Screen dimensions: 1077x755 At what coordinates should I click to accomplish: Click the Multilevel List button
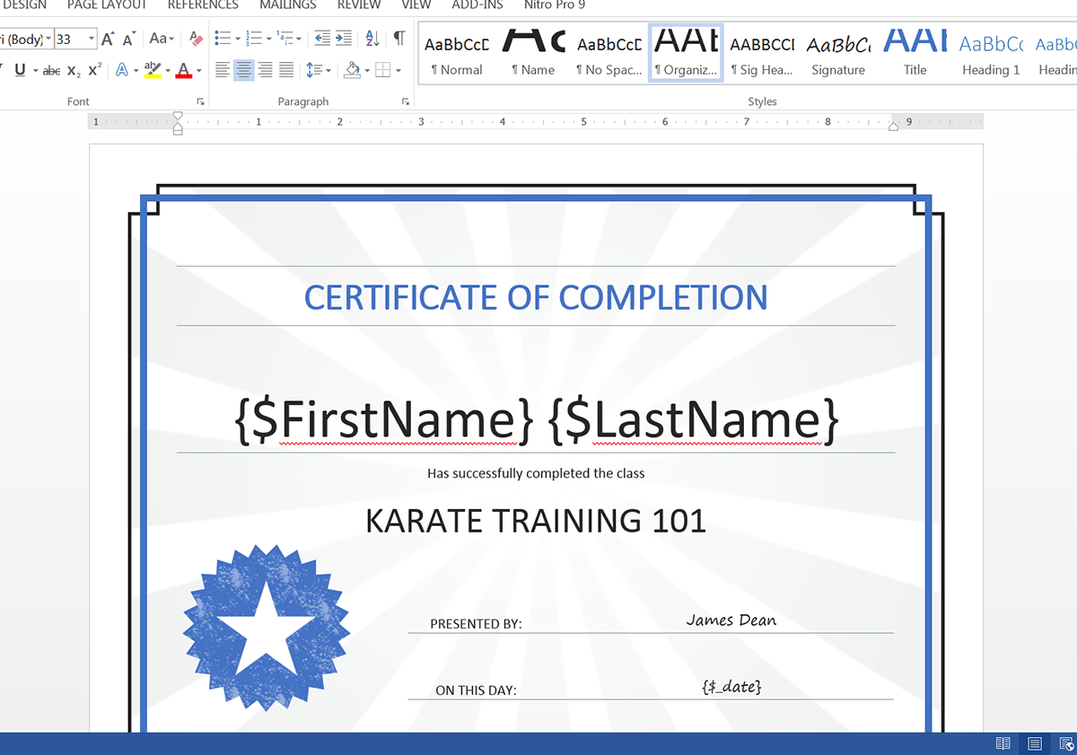pyautogui.click(x=285, y=39)
